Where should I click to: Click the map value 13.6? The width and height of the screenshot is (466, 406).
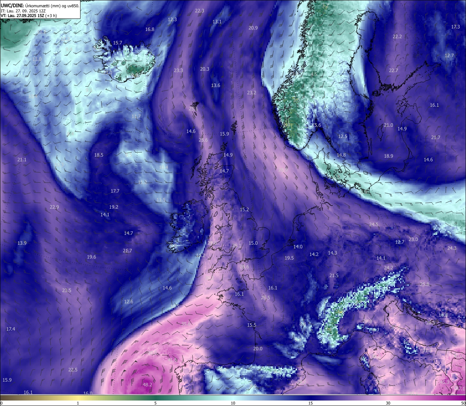pos(216,86)
